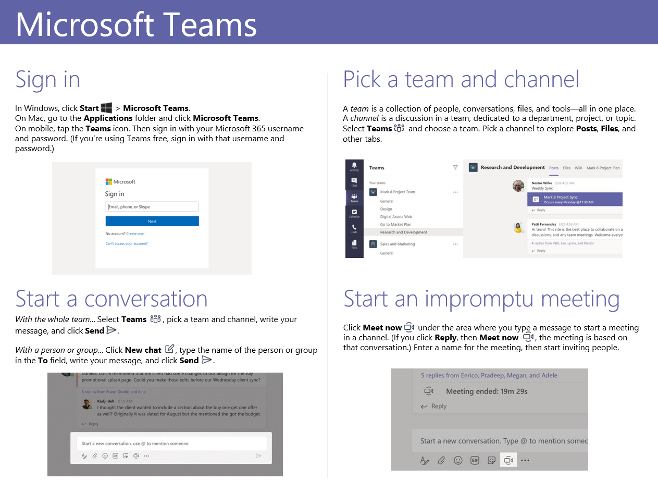The width and height of the screenshot is (658, 493).
Task: Select the Design channel
Action: click(x=386, y=209)
